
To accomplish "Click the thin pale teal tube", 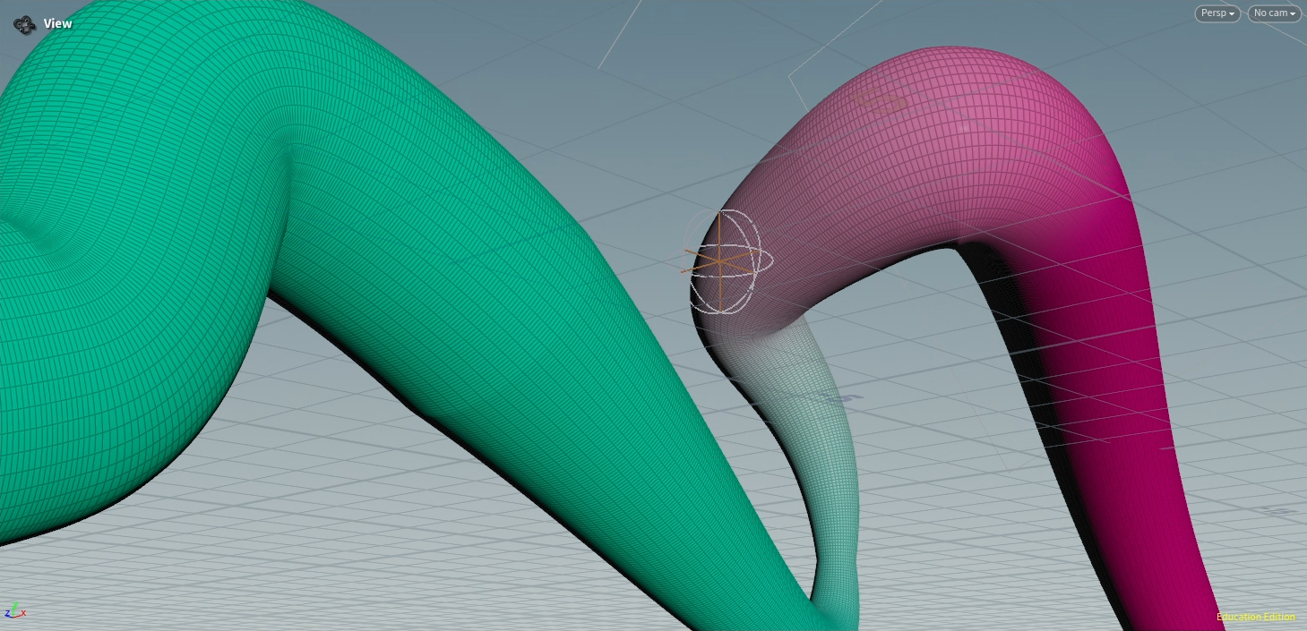I will 836,501.
